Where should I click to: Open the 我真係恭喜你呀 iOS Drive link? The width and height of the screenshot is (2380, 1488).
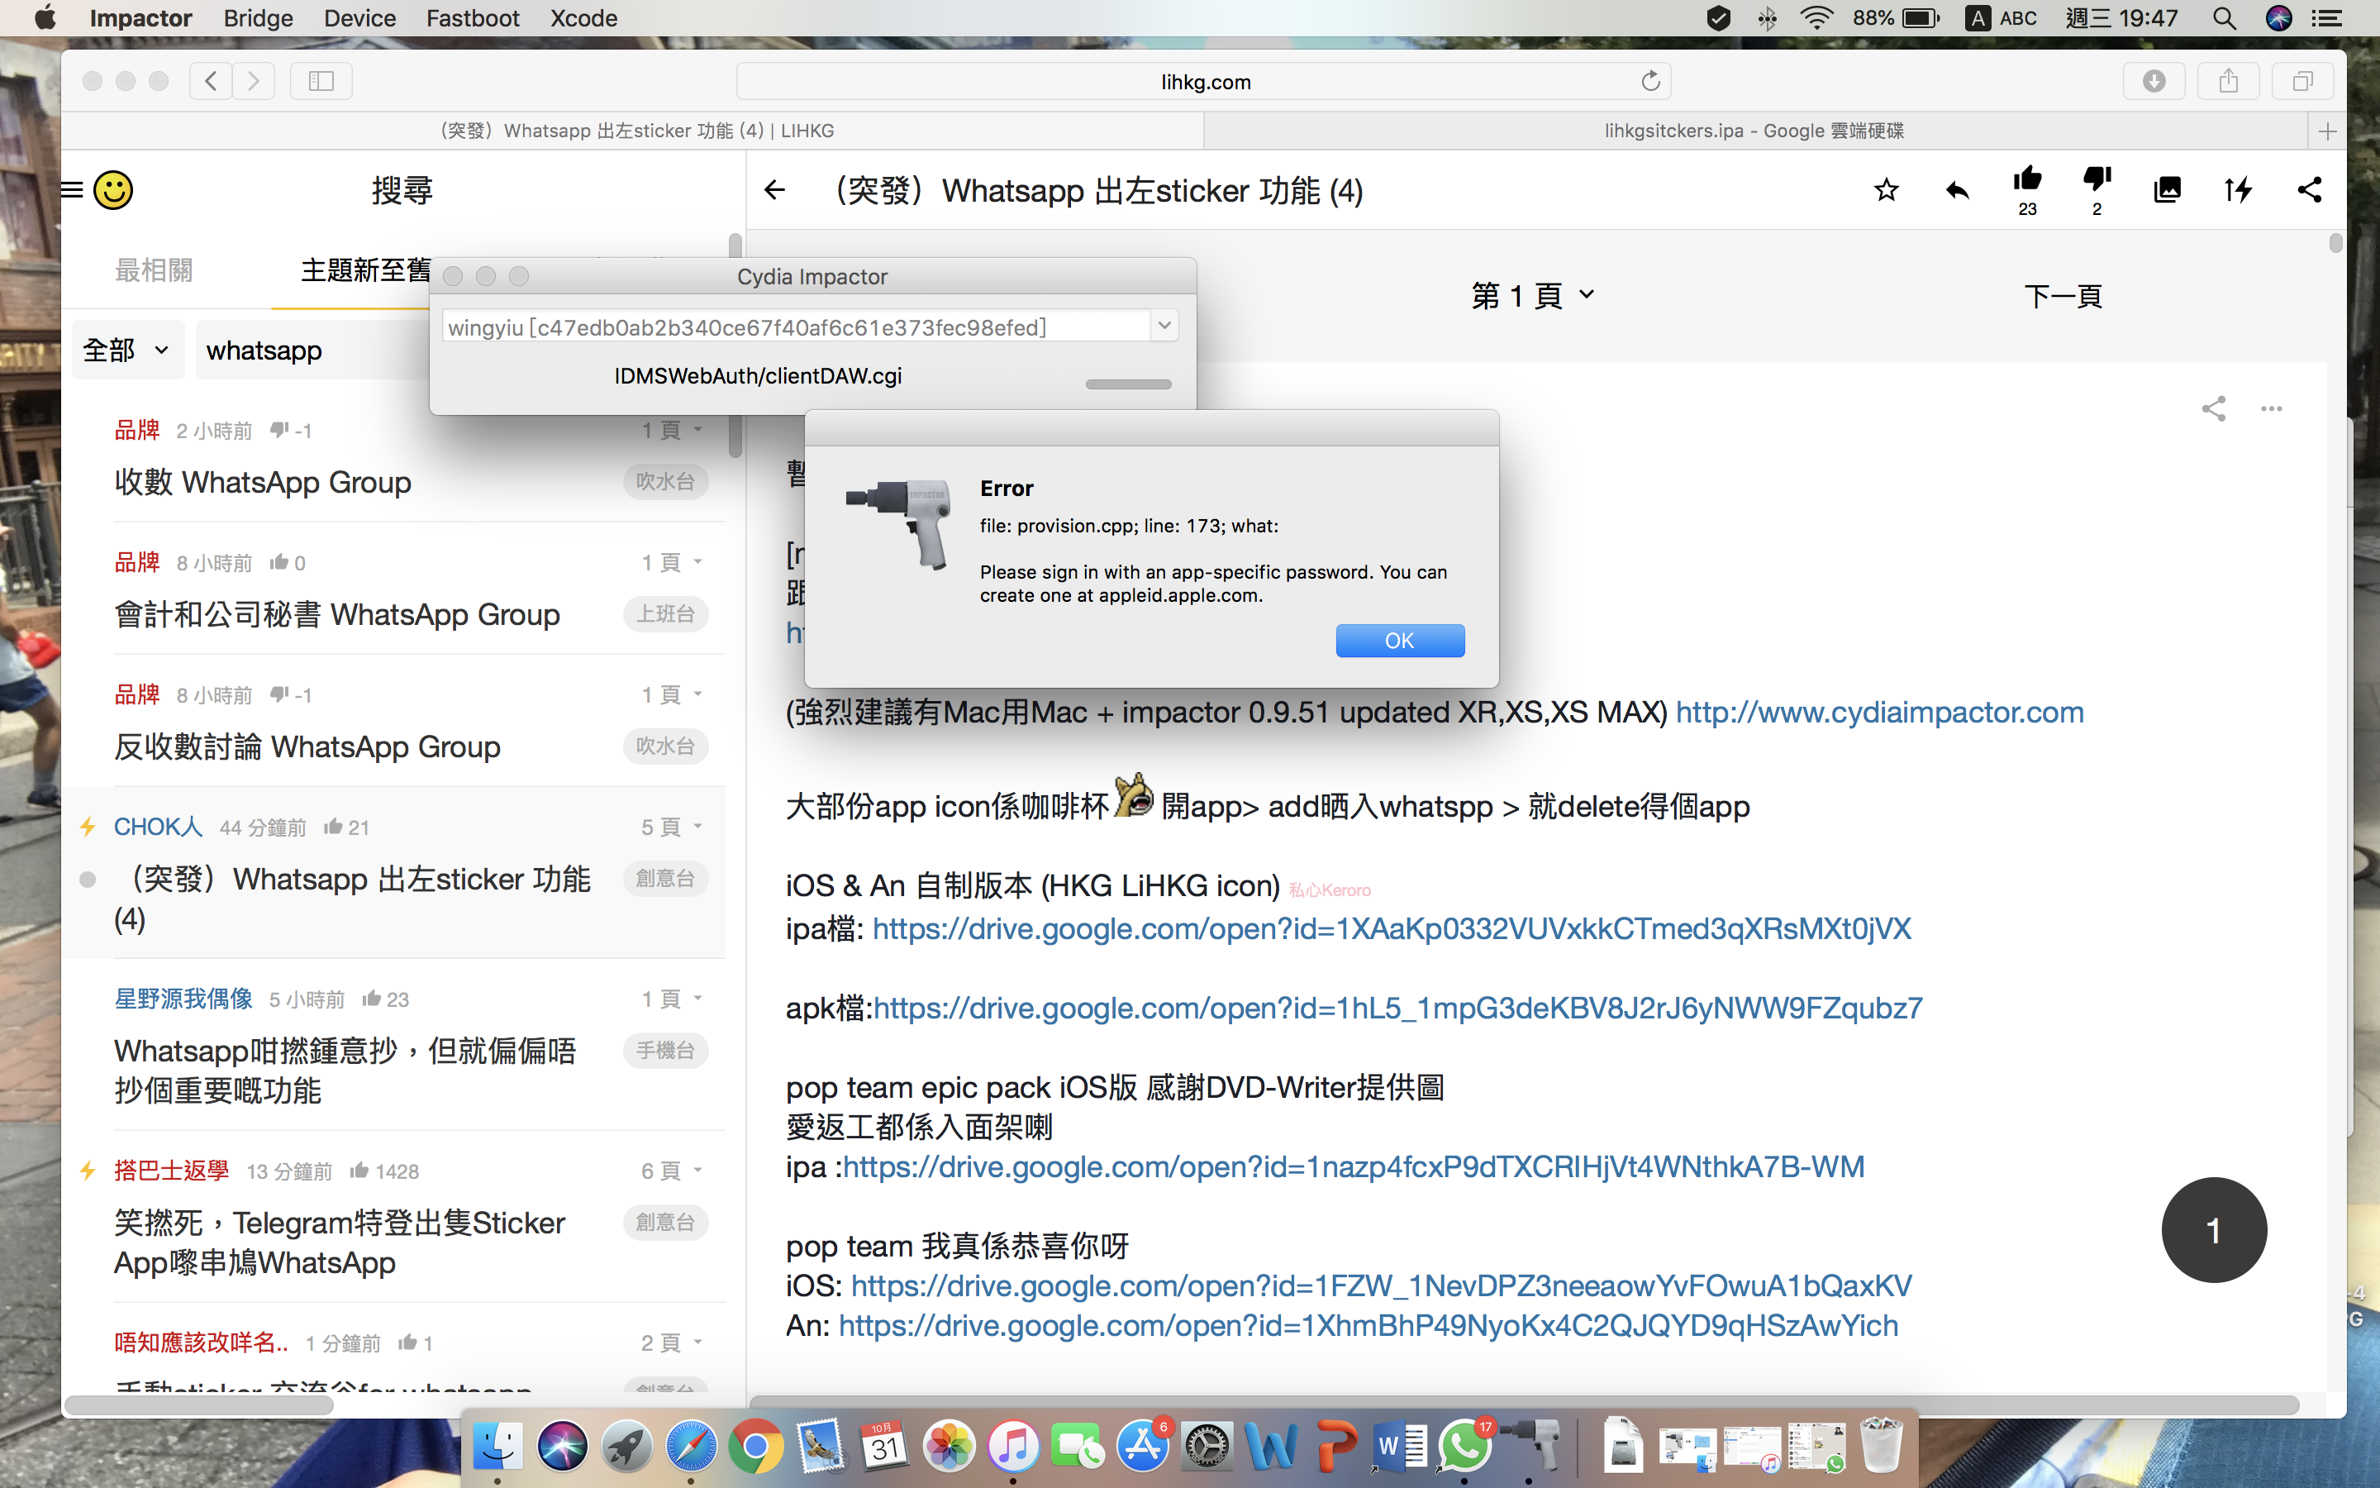tap(1382, 1286)
